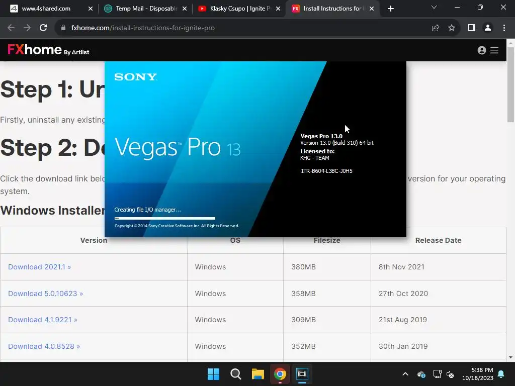This screenshot has width=515, height=386.
Task: Show hidden system tray icons
Action: tap(405, 374)
